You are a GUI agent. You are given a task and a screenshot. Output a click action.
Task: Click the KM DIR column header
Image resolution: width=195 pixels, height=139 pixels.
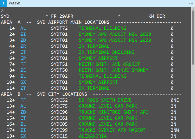(157, 16)
